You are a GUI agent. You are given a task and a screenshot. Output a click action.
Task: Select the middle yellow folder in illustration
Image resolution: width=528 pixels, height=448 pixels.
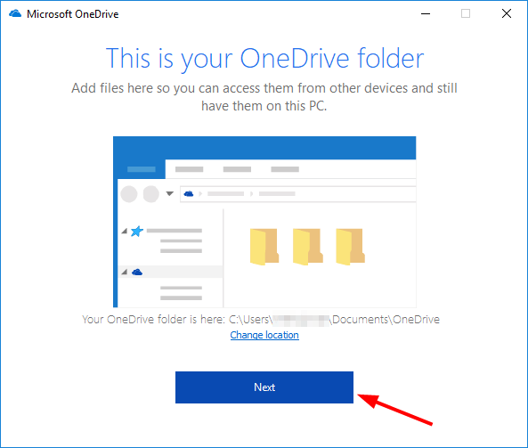click(307, 247)
